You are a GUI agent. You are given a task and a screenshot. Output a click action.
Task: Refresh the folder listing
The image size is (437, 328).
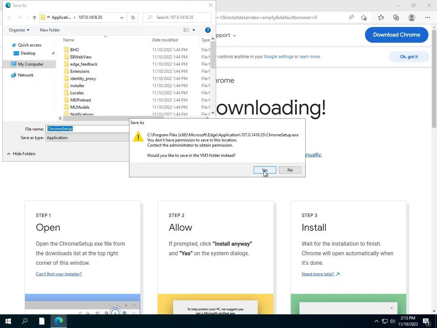coord(133,17)
